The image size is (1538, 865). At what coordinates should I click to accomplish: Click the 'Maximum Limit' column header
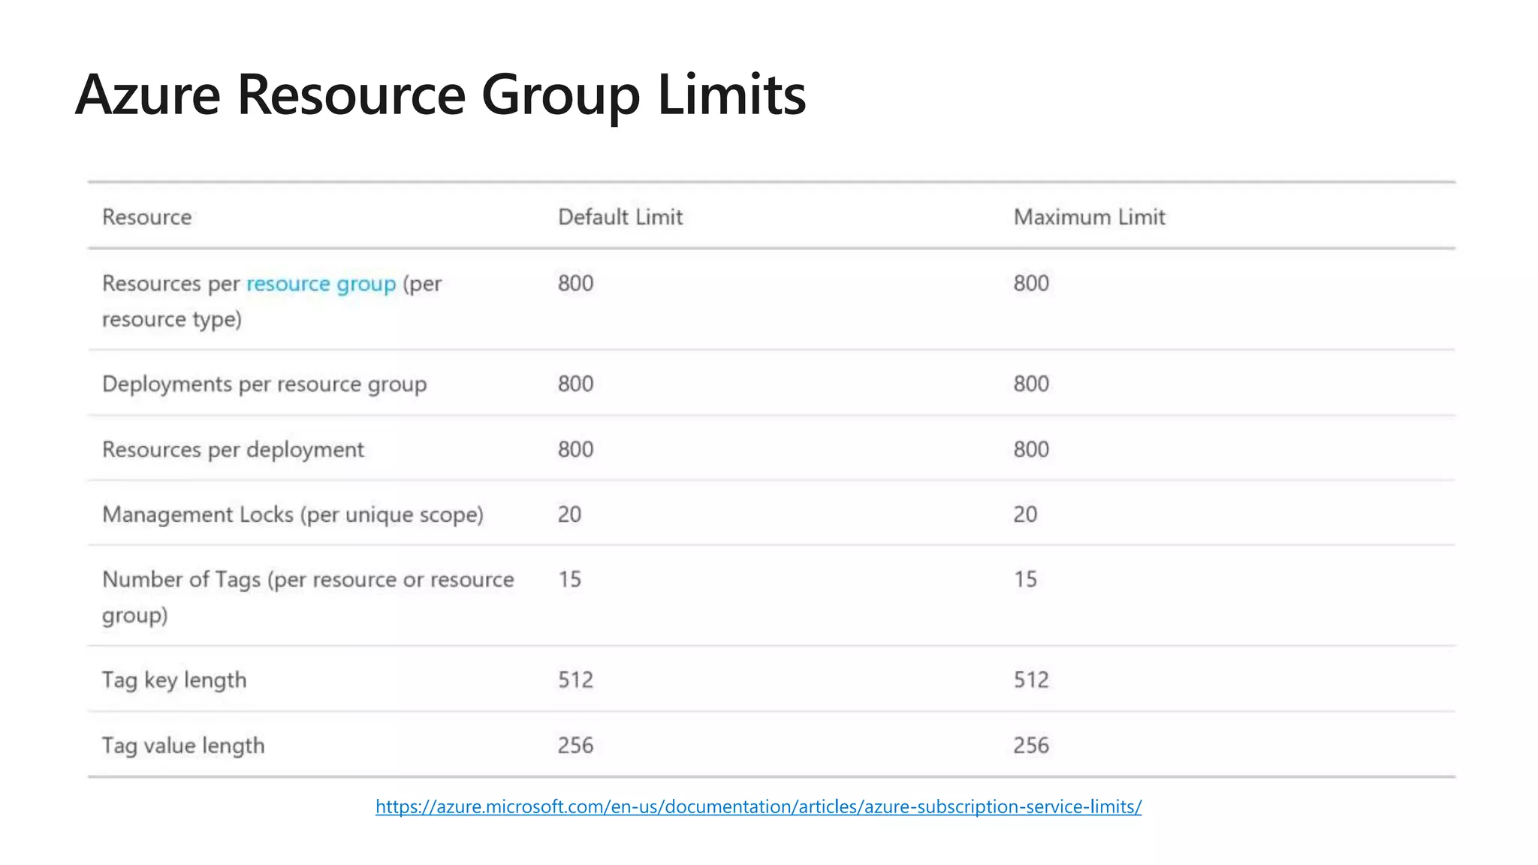pyautogui.click(x=1090, y=217)
